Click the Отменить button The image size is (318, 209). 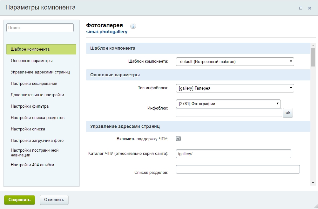pyautogui.click(x=54, y=200)
